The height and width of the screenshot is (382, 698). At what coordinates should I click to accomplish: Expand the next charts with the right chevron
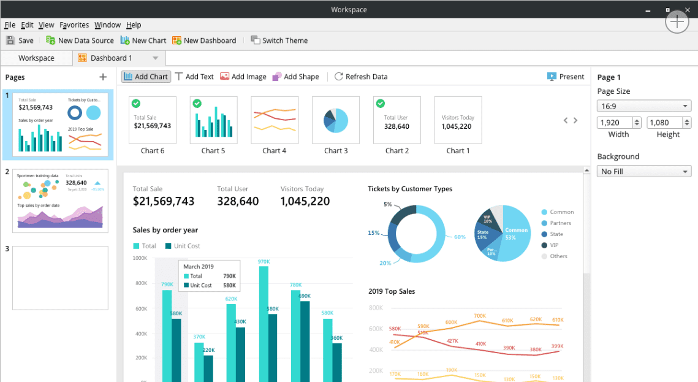point(575,120)
